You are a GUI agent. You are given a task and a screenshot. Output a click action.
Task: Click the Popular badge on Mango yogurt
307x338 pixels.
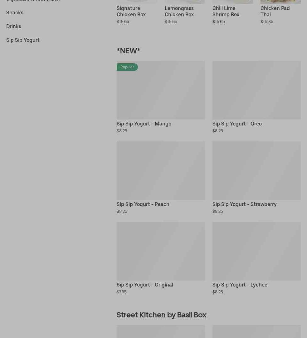click(127, 67)
